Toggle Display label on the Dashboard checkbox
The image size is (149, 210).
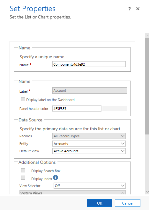click(x=23, y=99)
